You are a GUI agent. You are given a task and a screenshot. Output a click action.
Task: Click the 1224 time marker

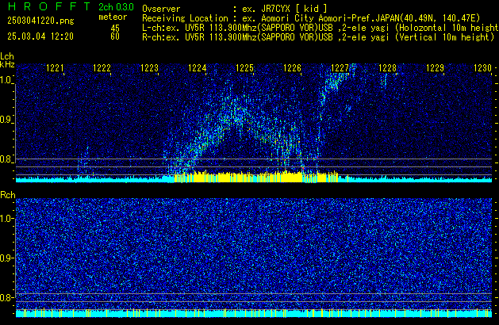[x=197, y=68]
